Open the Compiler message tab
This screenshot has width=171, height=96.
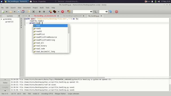pos(5,87)
